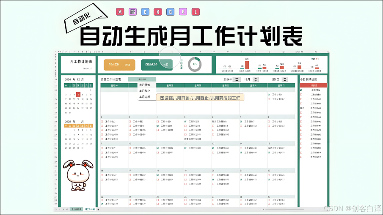
Task: Click the 2024 年 12 月 mini calendar title
Action: tap(74, 79)
